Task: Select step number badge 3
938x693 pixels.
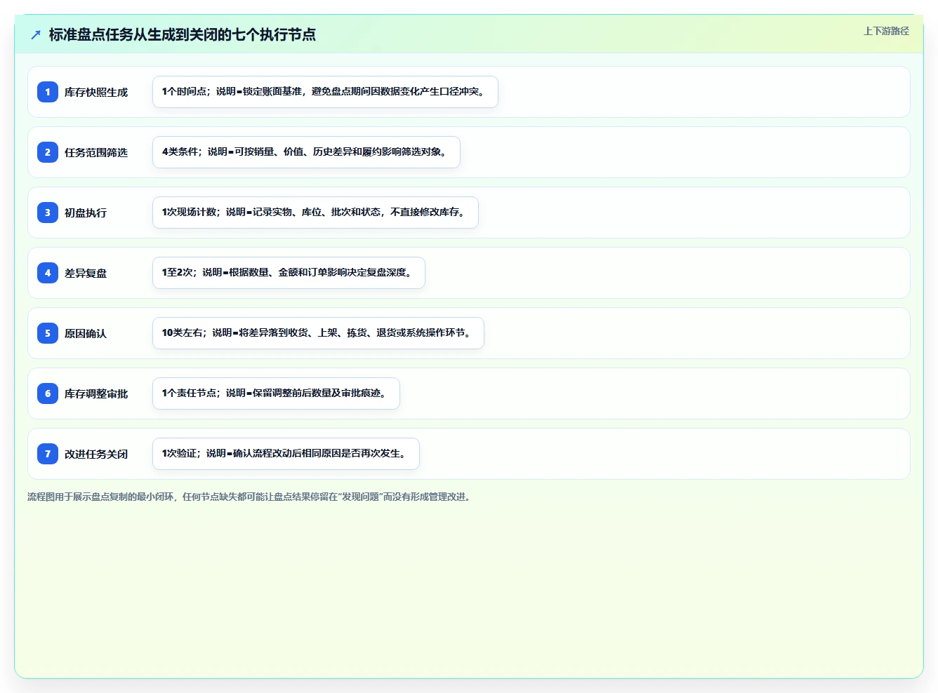Action: [48, 213]
